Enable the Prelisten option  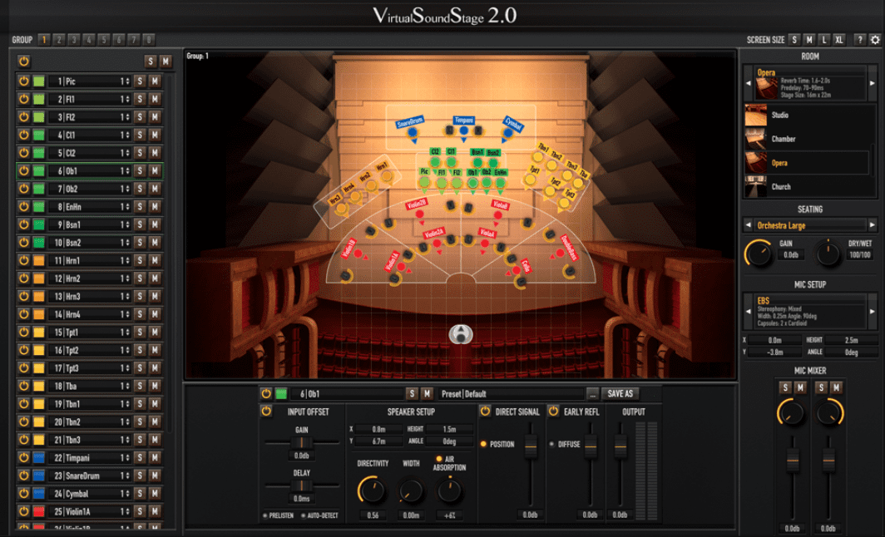(265, 515)
